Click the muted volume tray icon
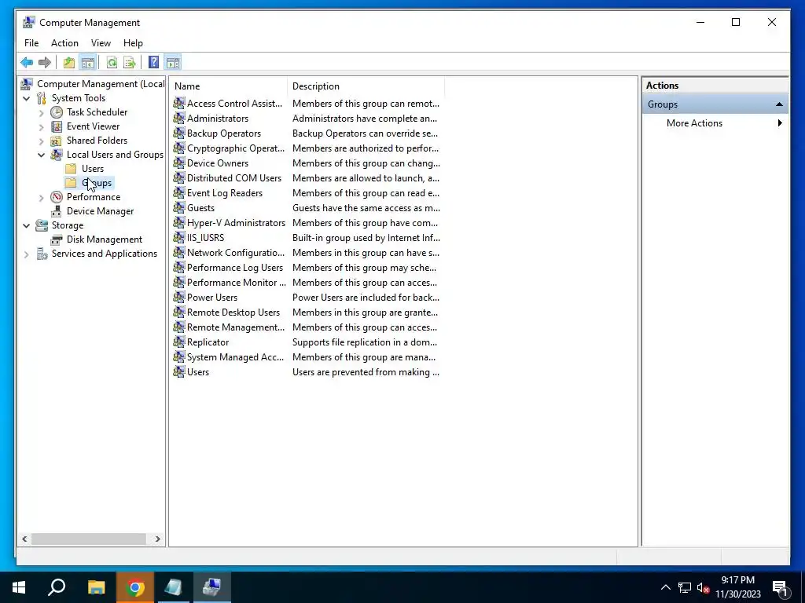805x603 pixels. [703, 587]
